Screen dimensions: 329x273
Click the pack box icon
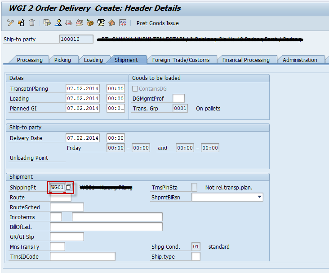(90, 23)
